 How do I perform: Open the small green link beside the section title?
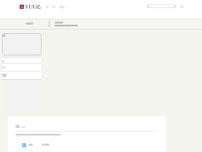pyautogui.click(x=23, y=127)
